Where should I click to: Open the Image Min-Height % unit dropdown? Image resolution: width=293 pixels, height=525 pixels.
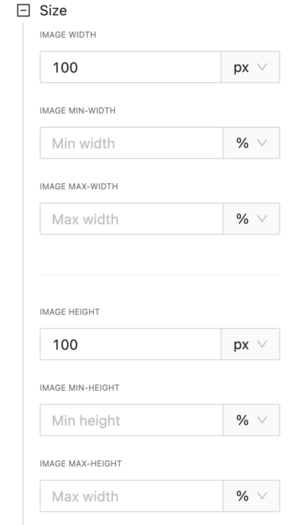click(251, 420)
